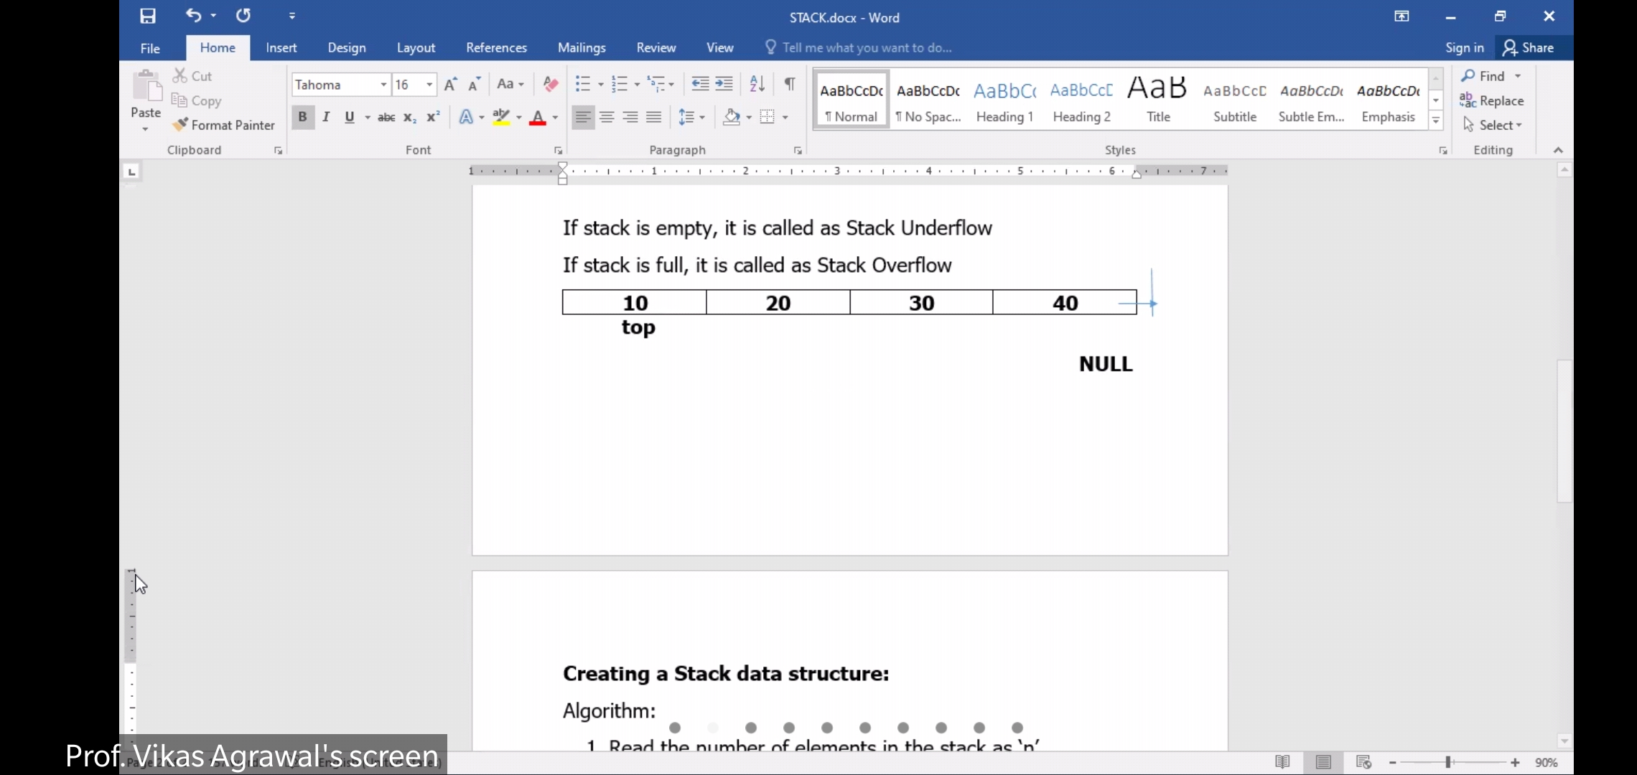Click Clear All Formatting eraser icon
Viewport: 1637px width, 775px height.
pyautogui.click(x=551, y=84)
